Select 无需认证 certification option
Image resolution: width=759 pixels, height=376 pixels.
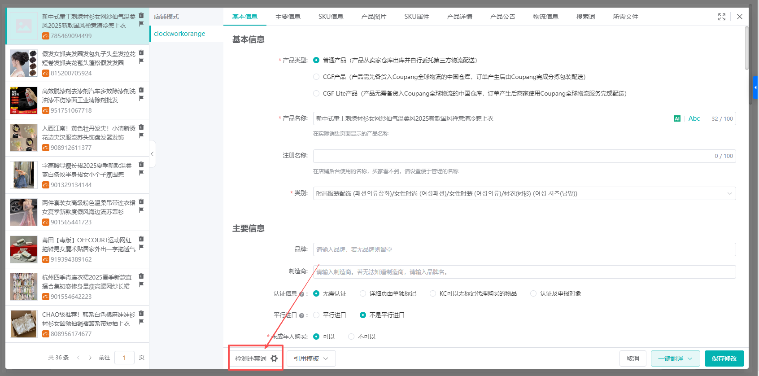(316, 293)
